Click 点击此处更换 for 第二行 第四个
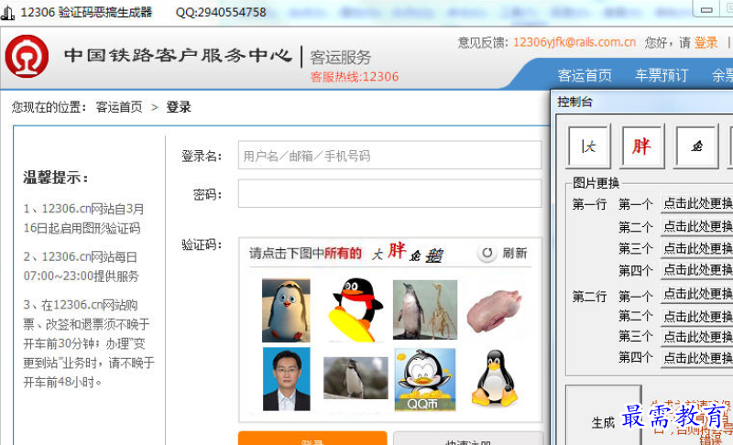The width and height of the screenshot is (733, 445). pyautogui.click(x=696, y=358)
